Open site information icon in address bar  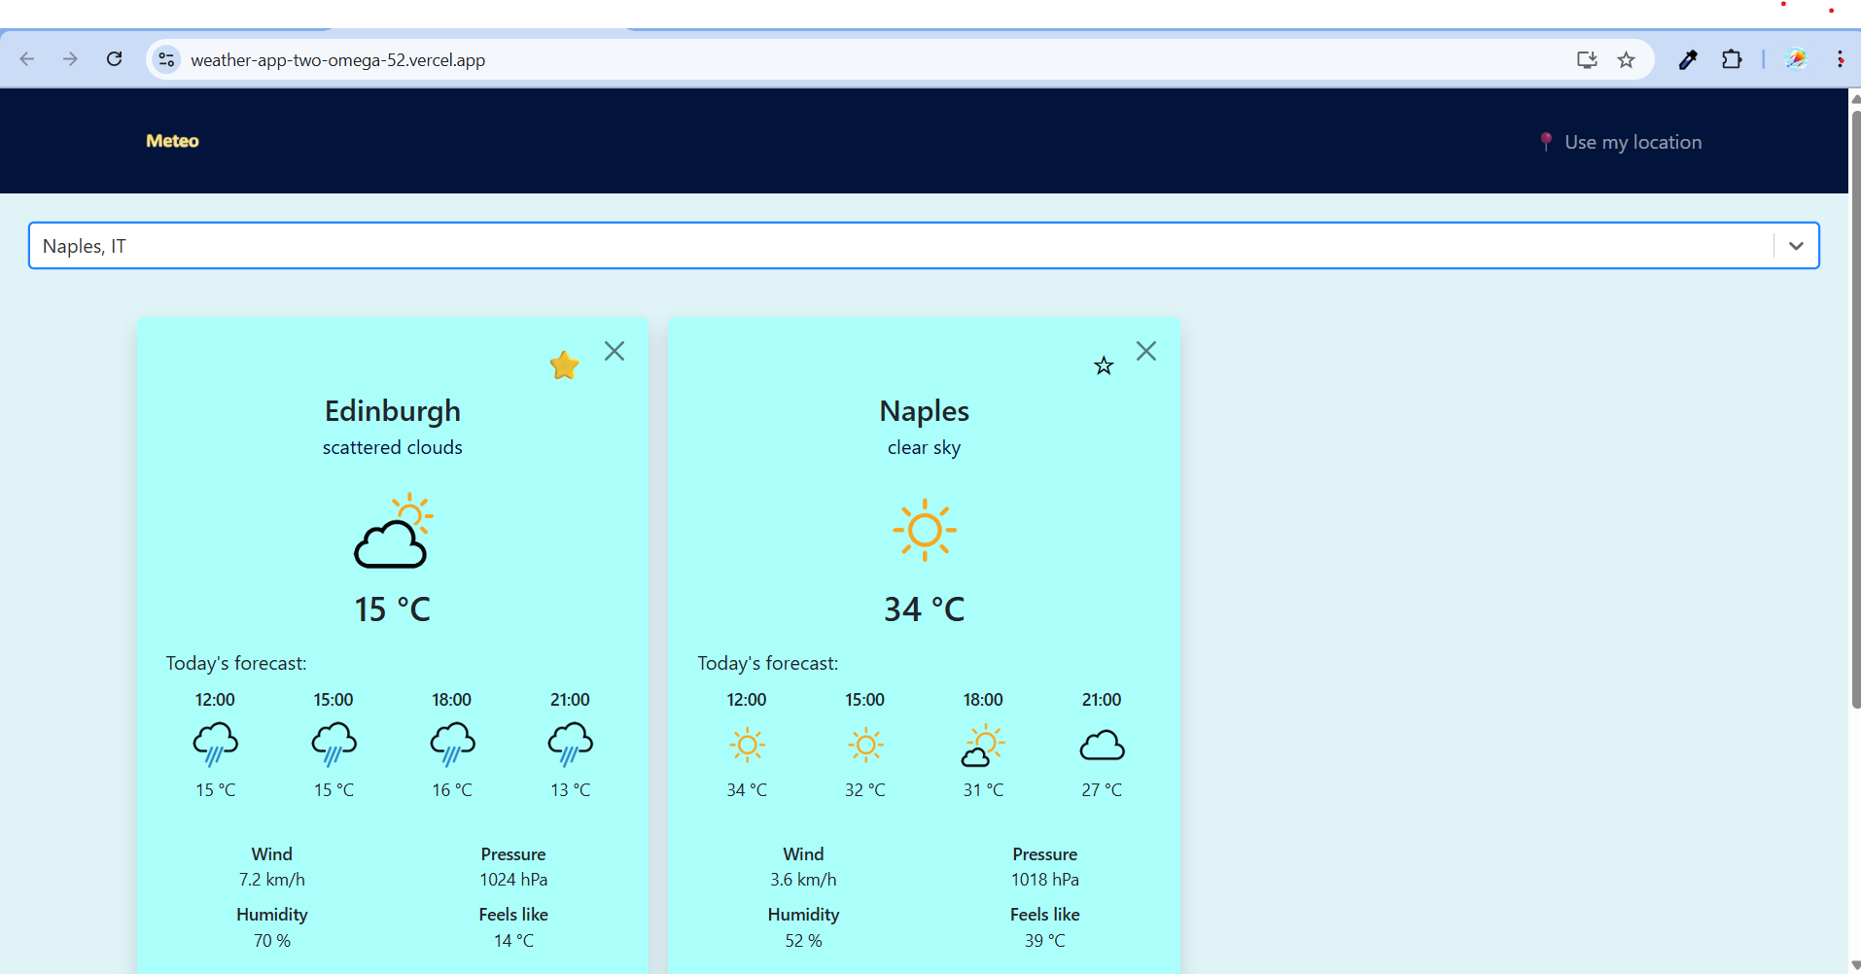(x=166, y=59)
